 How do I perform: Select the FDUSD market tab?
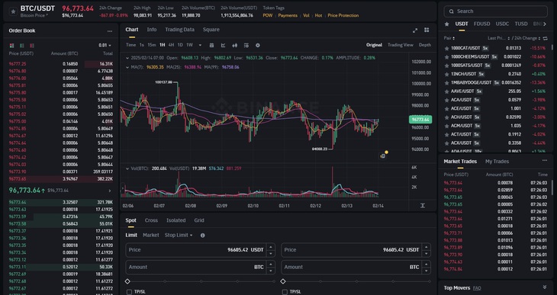[x=481, y=24]
